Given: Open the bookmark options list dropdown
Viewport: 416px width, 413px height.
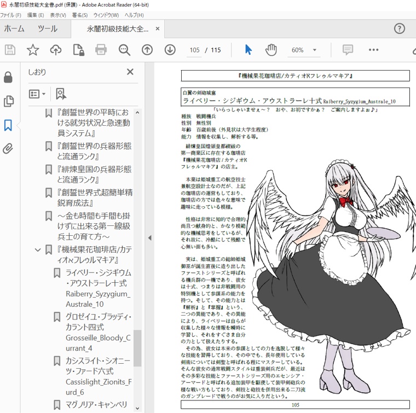Looking at the screenshot, I should pyautogui.click(x=37, y=94).
